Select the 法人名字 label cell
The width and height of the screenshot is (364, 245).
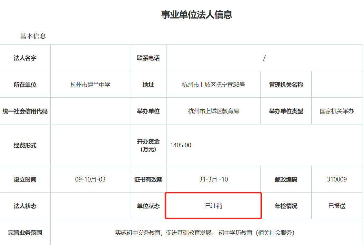(x=25, y=58)
